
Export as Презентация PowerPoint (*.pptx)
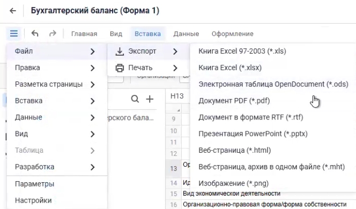(x=273, y=134)
